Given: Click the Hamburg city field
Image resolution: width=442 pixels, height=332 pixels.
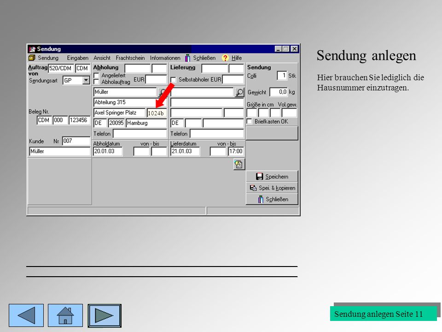Looking at the screenshot, I should pos(146,123).
